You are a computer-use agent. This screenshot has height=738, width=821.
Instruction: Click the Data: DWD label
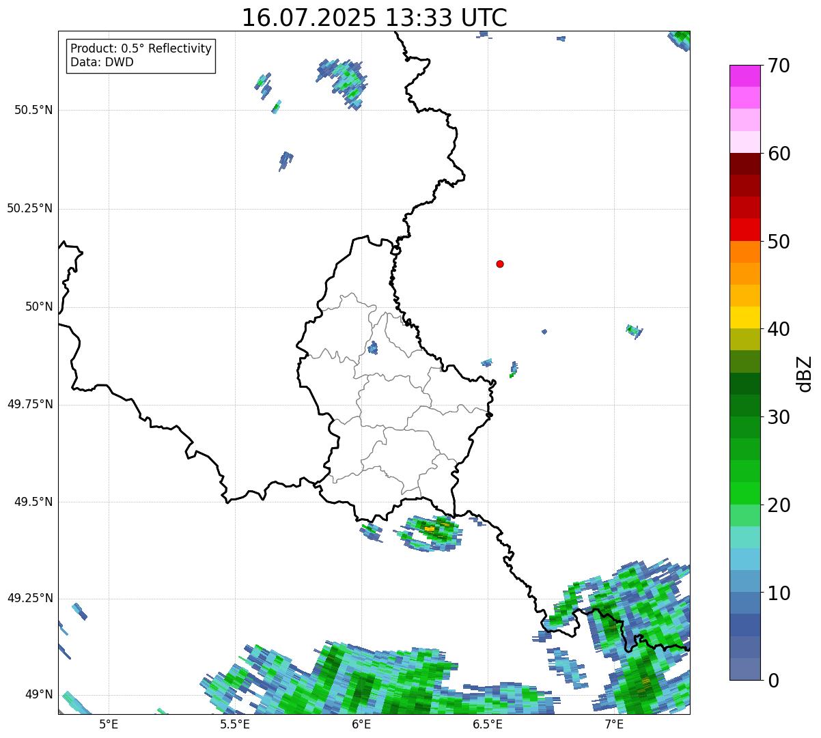[x=102, y=62]
